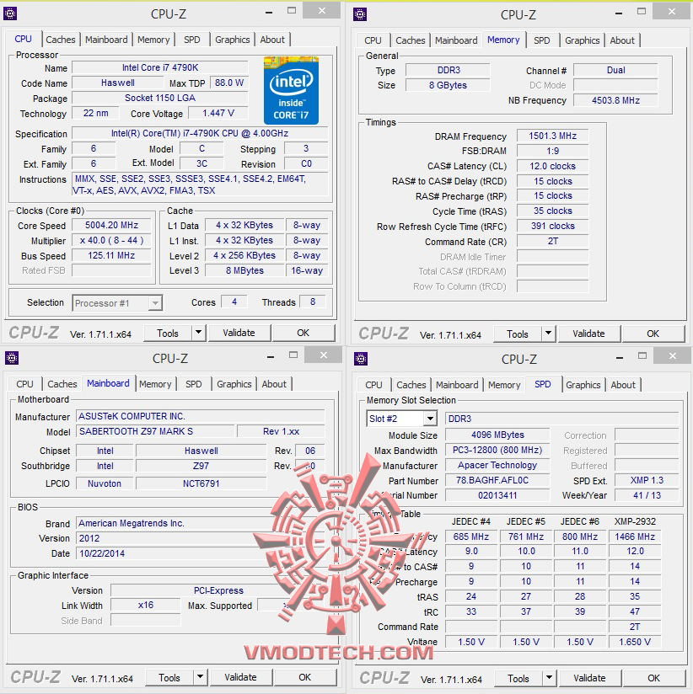The width and height of the screenshot is (693, 694).
Task: Minimize the Memory tab CPU-Z window
Action: [619, 13]
